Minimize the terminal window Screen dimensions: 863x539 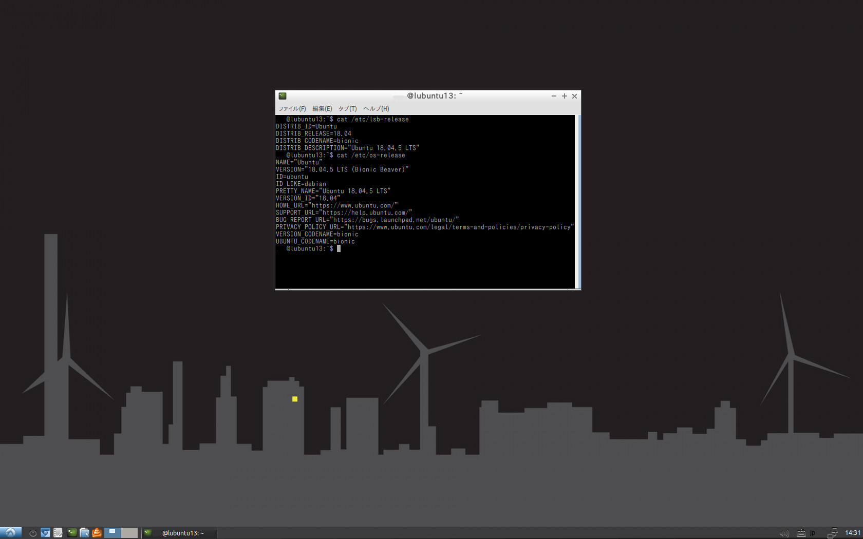[x=554, y=96]
